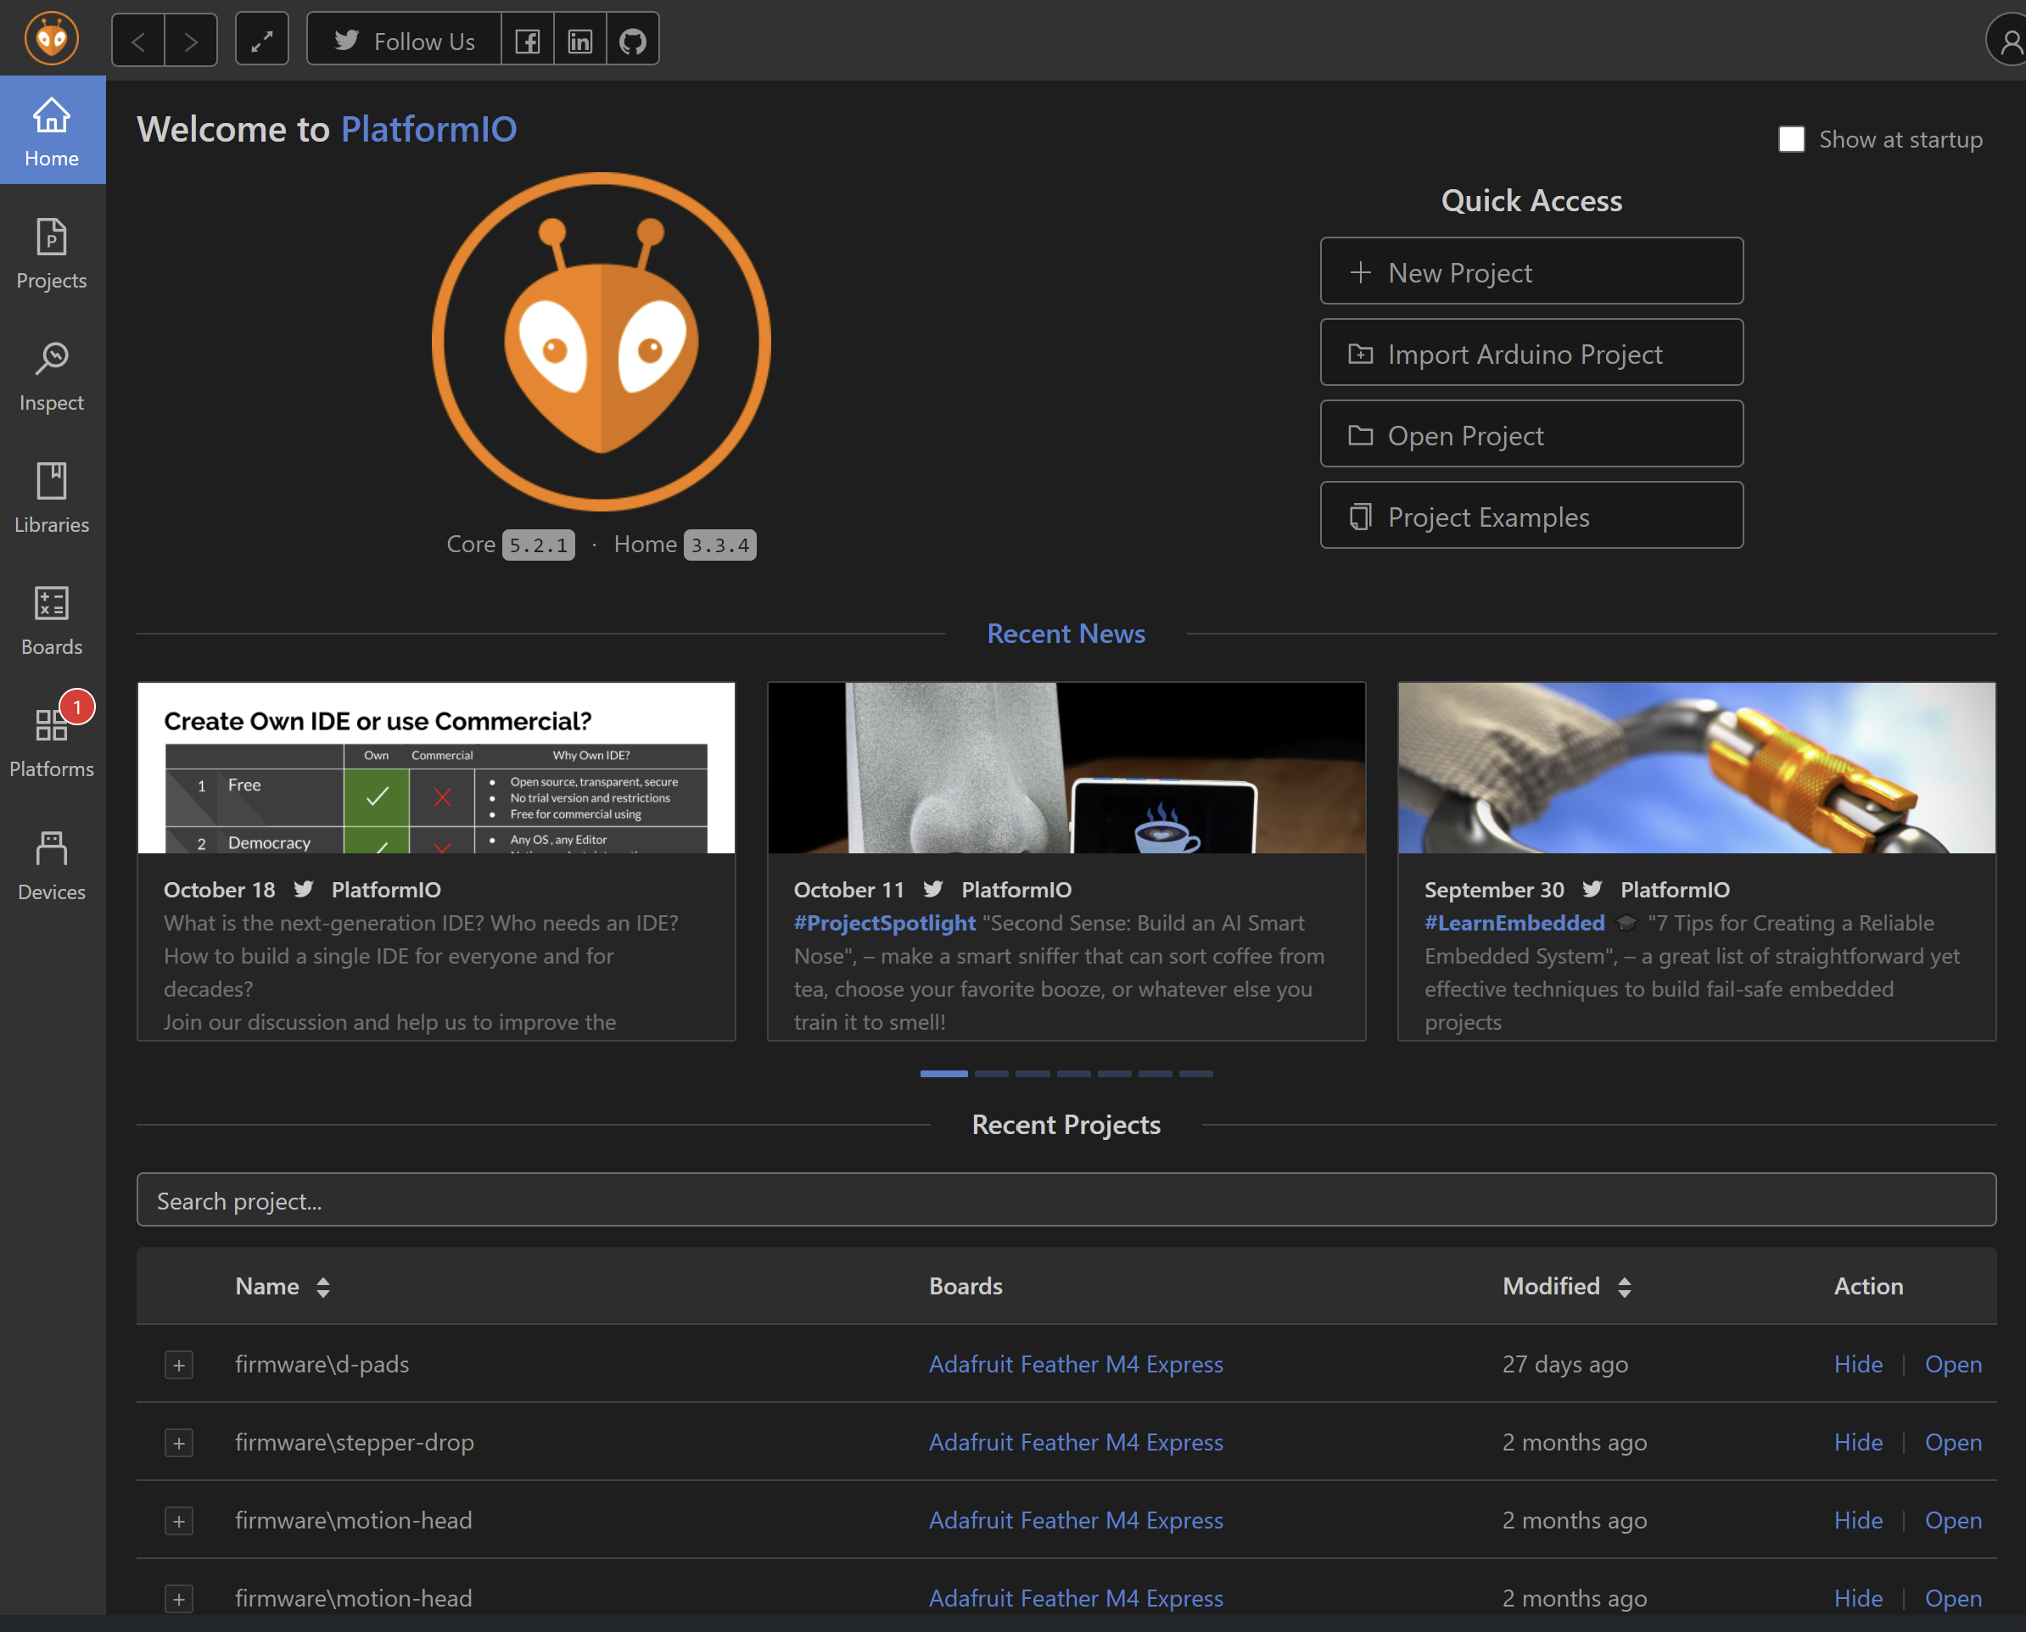This screenshot has width=2026, height=1632.
Task: Open Projects in the sidebar
Action: pos(53,254)
